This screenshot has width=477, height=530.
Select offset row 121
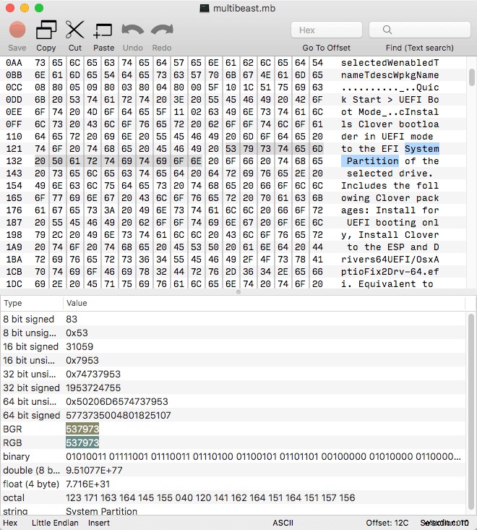pyautogui.click(x=14, y=149)
